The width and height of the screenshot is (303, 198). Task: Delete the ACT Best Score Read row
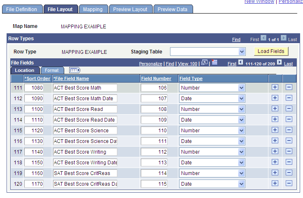click(289, 109)
